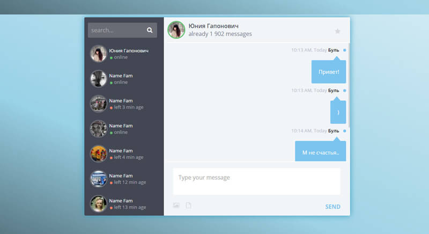Select Name Fam contact left 13 min ago
Image resolution: width=429 pixels, height=234 pixels.
(124, 203)
